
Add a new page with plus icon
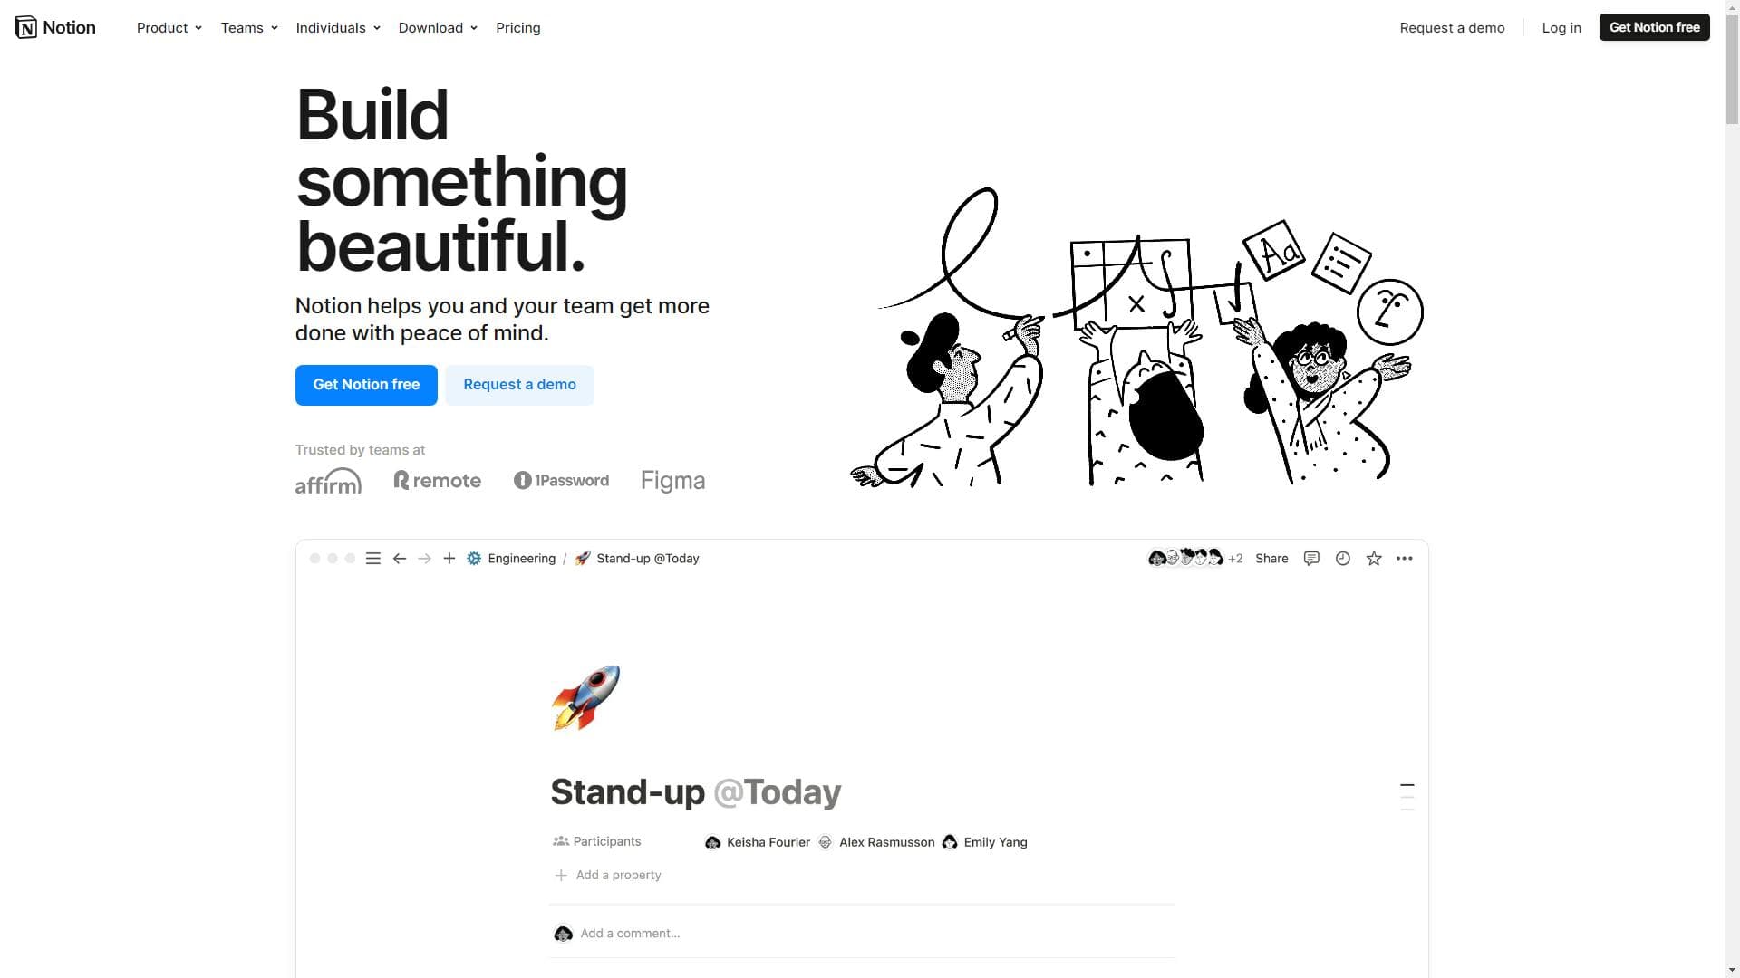(449, 559)
